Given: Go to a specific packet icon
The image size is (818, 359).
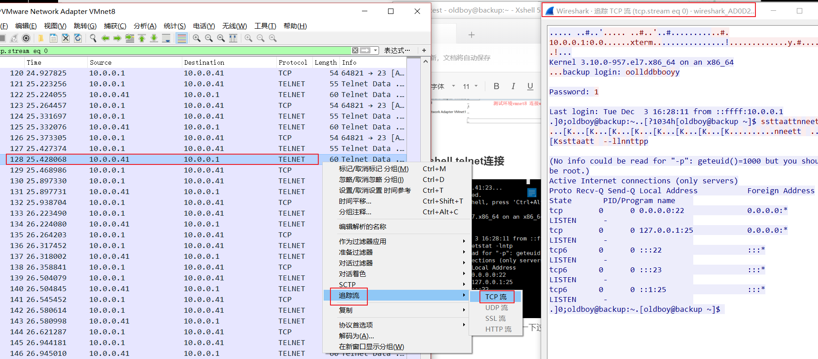Looking at the screenshot, I should [130, 38].
